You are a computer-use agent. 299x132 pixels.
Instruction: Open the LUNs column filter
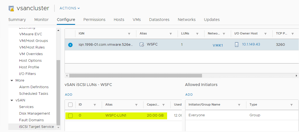click(x=197, y=34)
